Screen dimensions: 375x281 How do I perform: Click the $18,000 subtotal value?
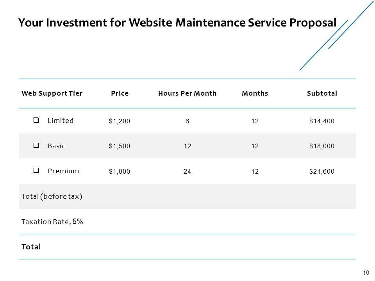point(321,146)
